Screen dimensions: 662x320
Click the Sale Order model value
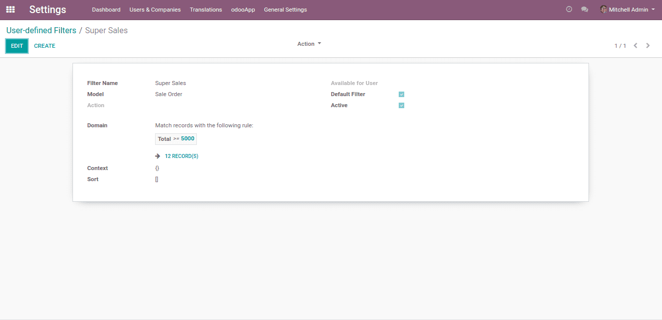[x=169, y=95]
